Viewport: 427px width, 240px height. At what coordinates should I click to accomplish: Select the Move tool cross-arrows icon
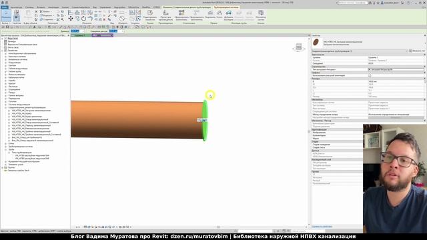[x=71, y=19]
